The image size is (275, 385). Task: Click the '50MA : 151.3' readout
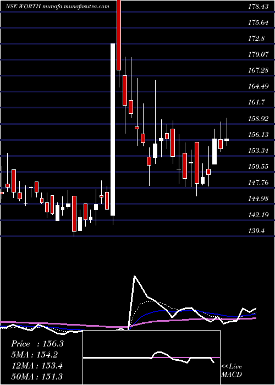click(37, 377)
